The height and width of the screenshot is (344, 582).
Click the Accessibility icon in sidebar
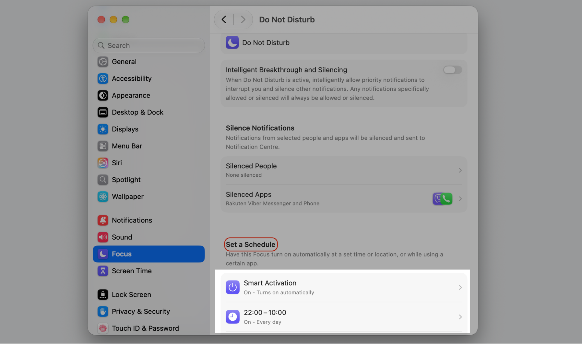click(x=103, y=79)
